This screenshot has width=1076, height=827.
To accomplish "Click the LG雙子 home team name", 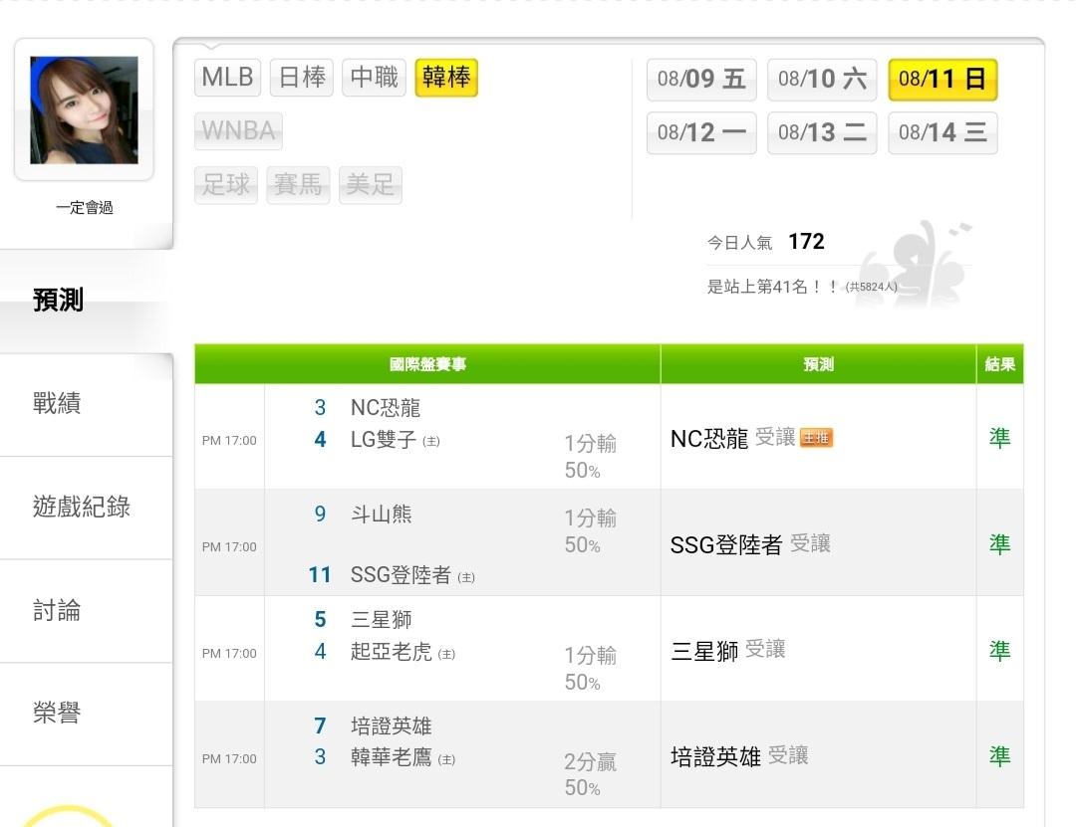I will 383,440.
